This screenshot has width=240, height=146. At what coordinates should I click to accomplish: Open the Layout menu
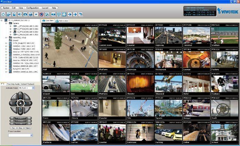[x=45, y=8]
